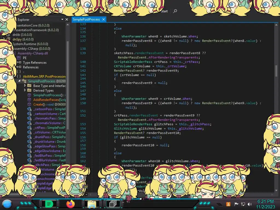
Task: Click the search magnifier icon in toolbar
Action: click(x=175, y=11)
